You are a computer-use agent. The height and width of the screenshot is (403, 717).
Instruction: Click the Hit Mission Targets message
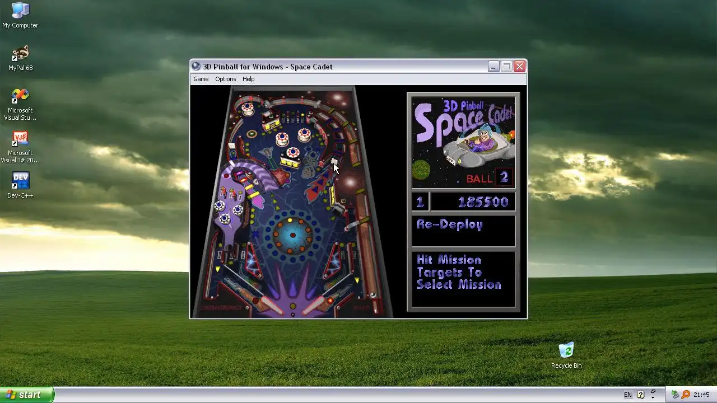click(x=459, y=273)
